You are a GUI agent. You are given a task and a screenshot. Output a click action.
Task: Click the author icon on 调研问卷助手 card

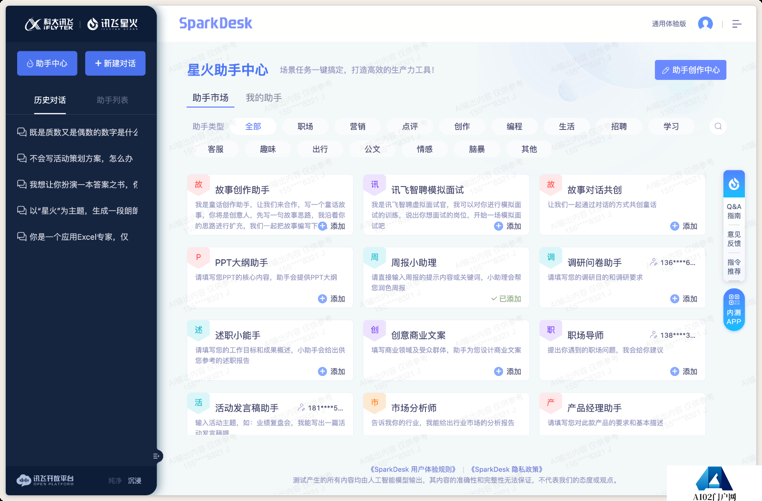point(654,262)
